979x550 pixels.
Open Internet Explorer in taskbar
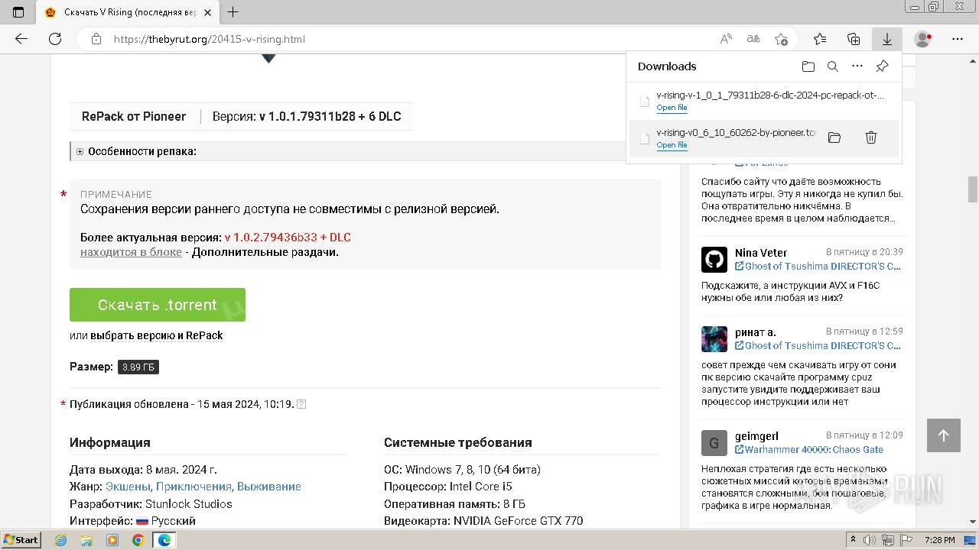click(61, 540)
